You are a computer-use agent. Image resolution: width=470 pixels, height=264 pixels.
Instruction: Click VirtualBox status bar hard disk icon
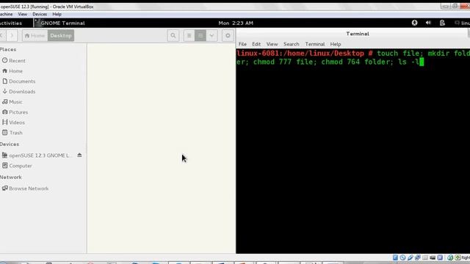(x=395, y=257)
